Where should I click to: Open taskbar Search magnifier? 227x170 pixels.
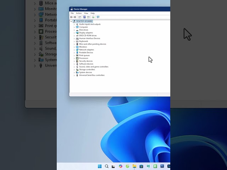click(x=107, y=166)
